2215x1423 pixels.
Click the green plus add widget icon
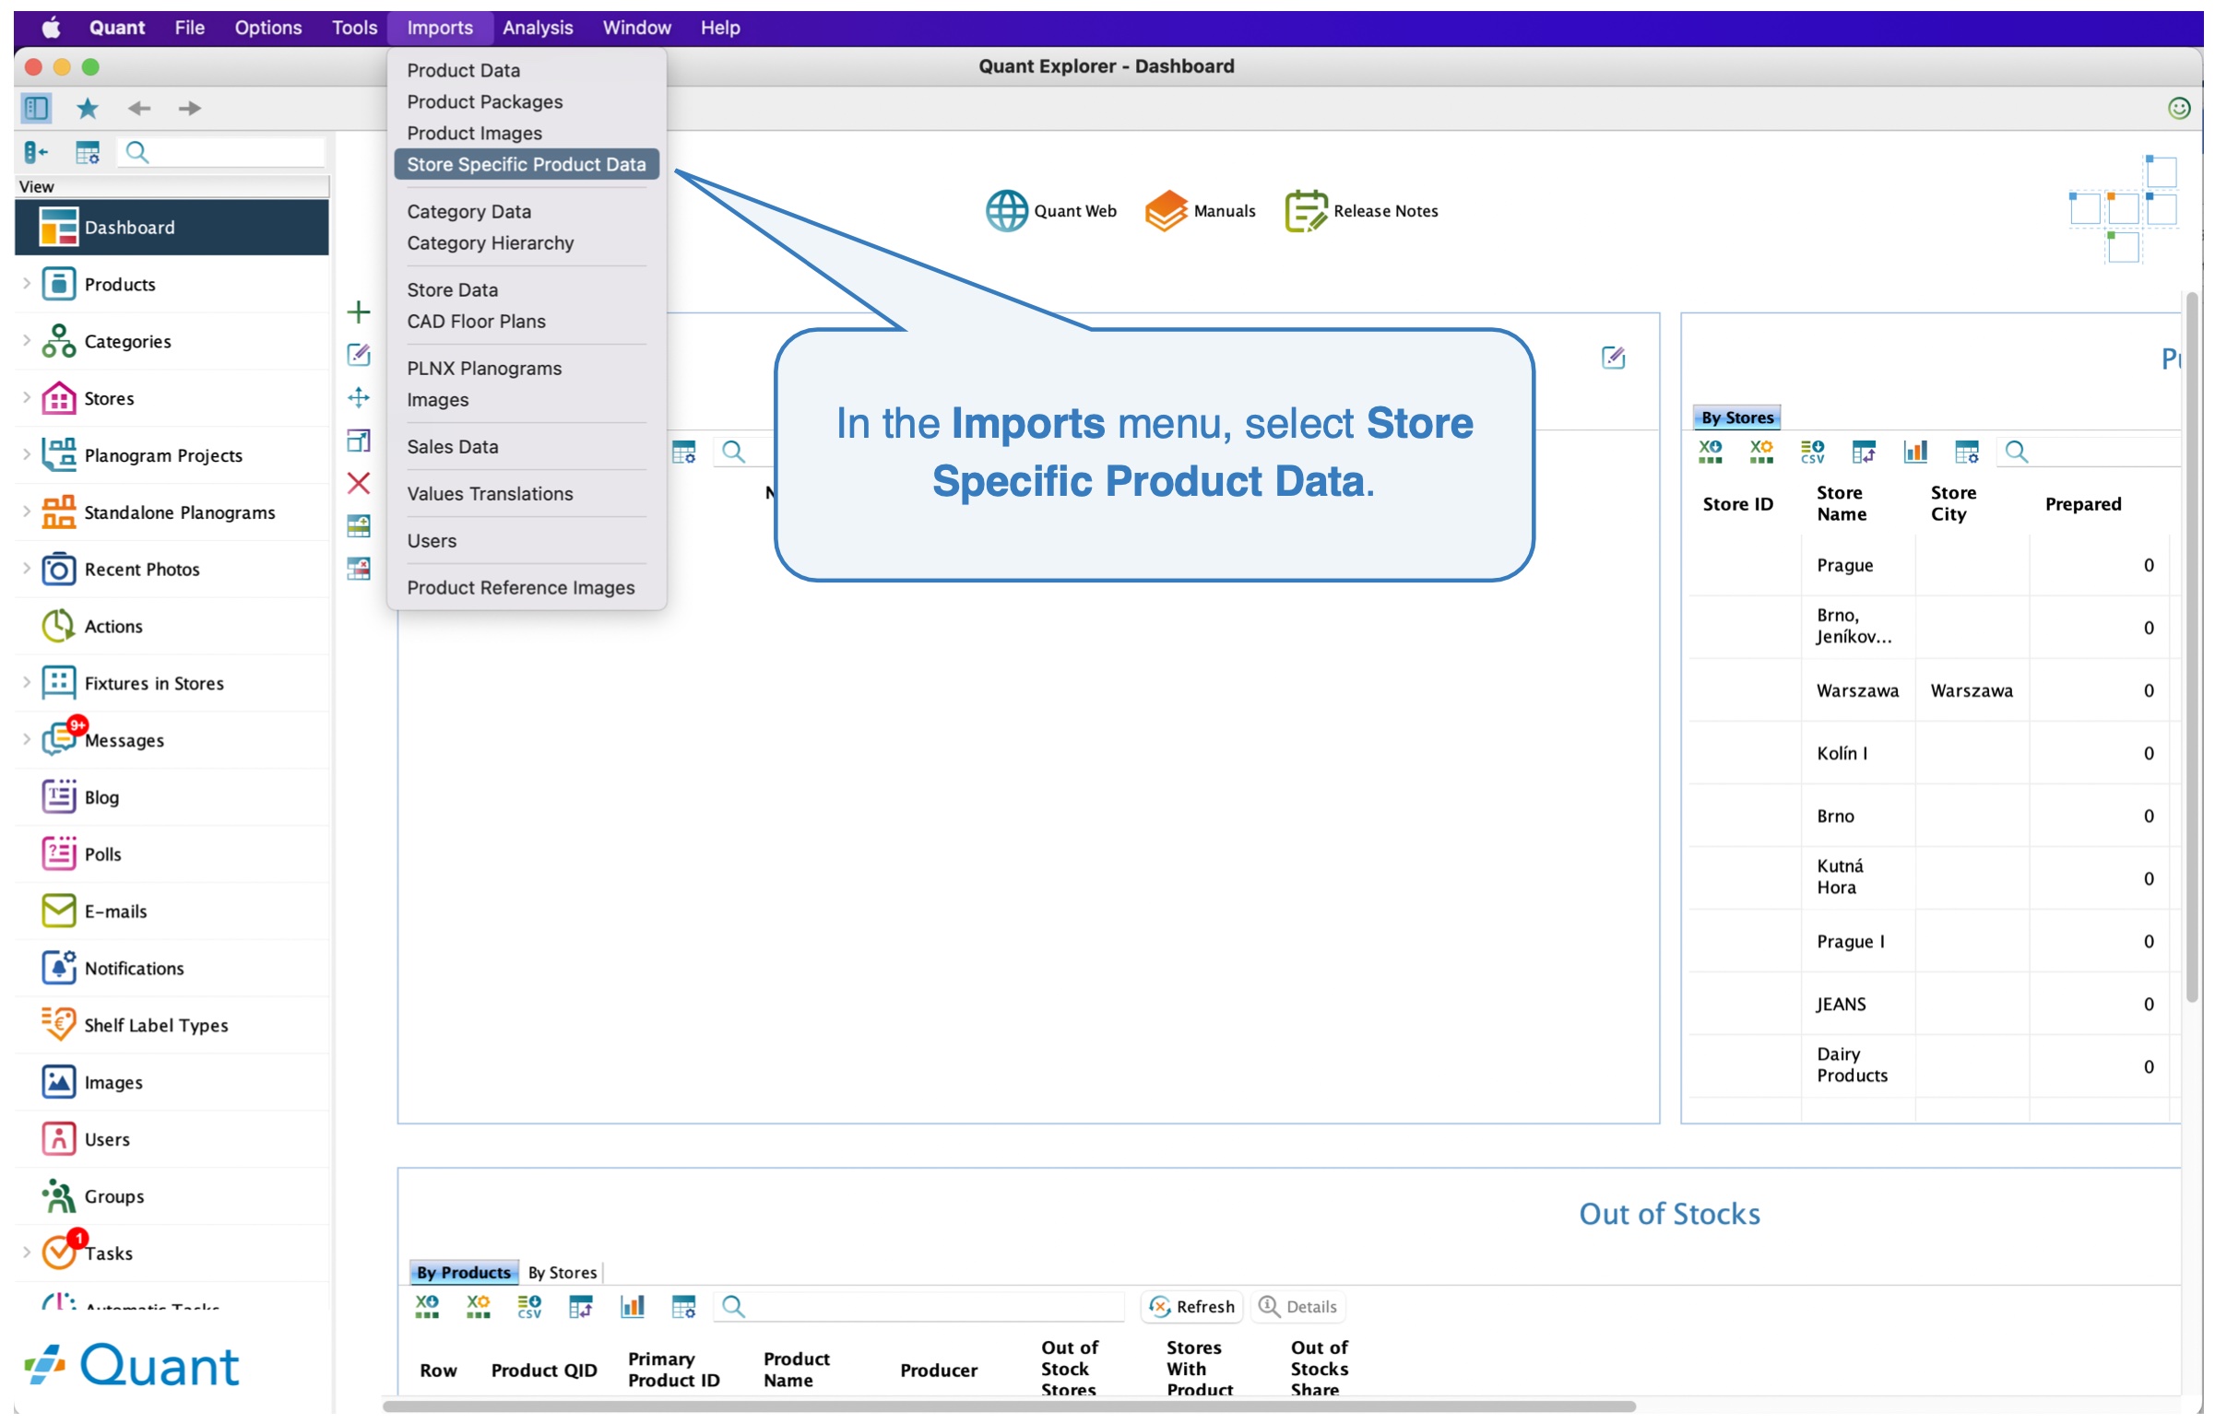coord(359,312)
